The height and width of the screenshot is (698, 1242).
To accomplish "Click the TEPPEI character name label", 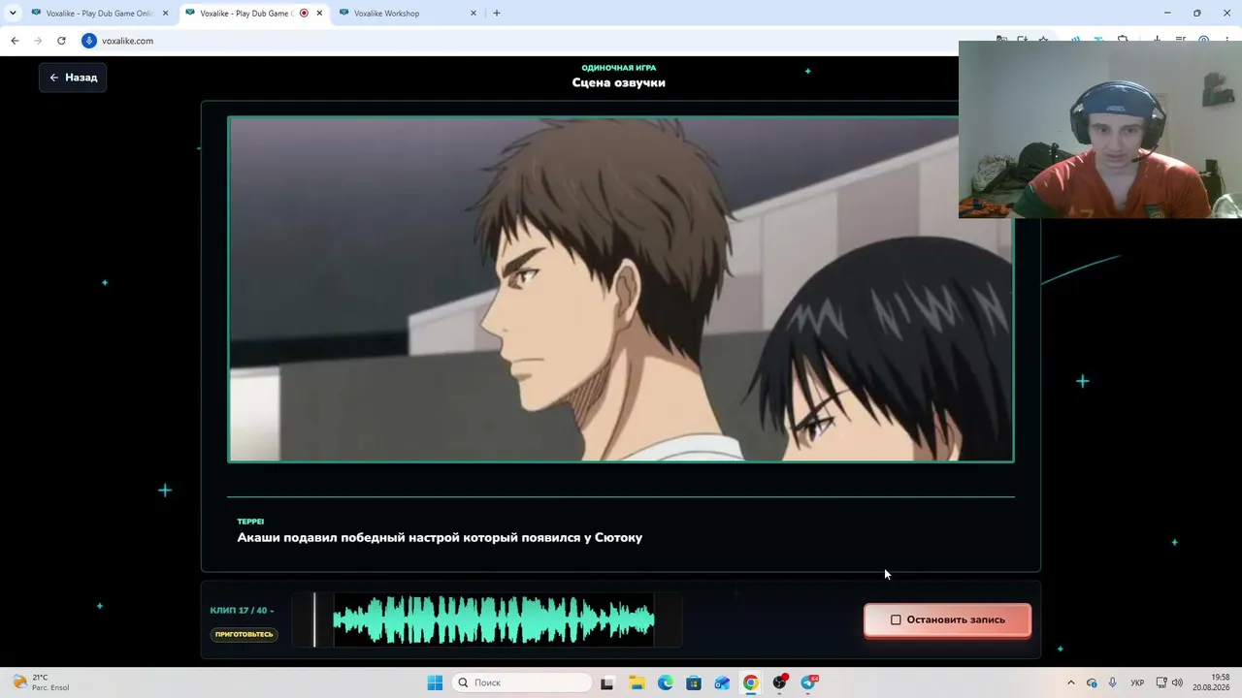I will (x=250, y=522).
